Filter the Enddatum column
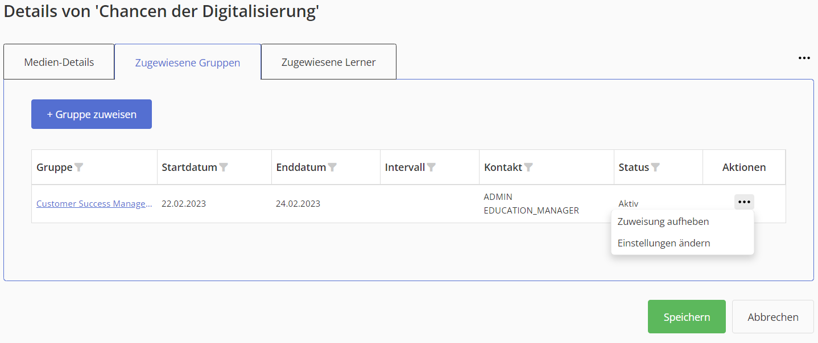818x343 pixels. pos(332,168)
